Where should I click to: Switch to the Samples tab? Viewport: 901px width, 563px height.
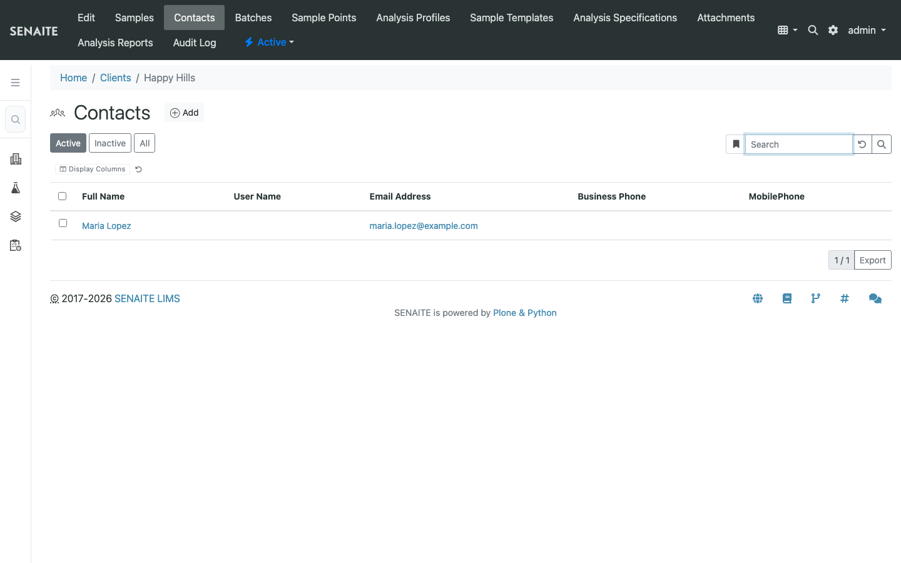135,18
